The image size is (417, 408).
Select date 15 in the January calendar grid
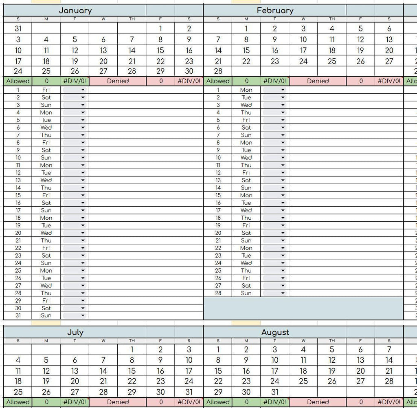point(160,50)
